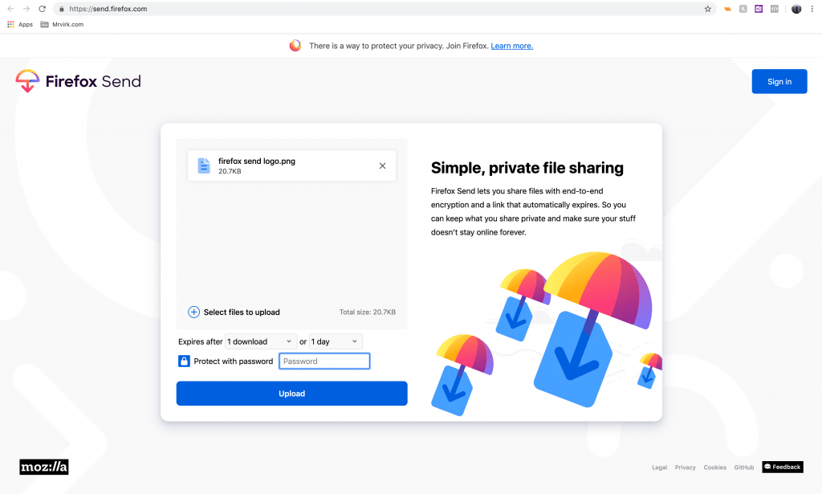Bookmark this page with the star icon
The height and width of the screenshot is (494, 822).
[x=707, y=9]
